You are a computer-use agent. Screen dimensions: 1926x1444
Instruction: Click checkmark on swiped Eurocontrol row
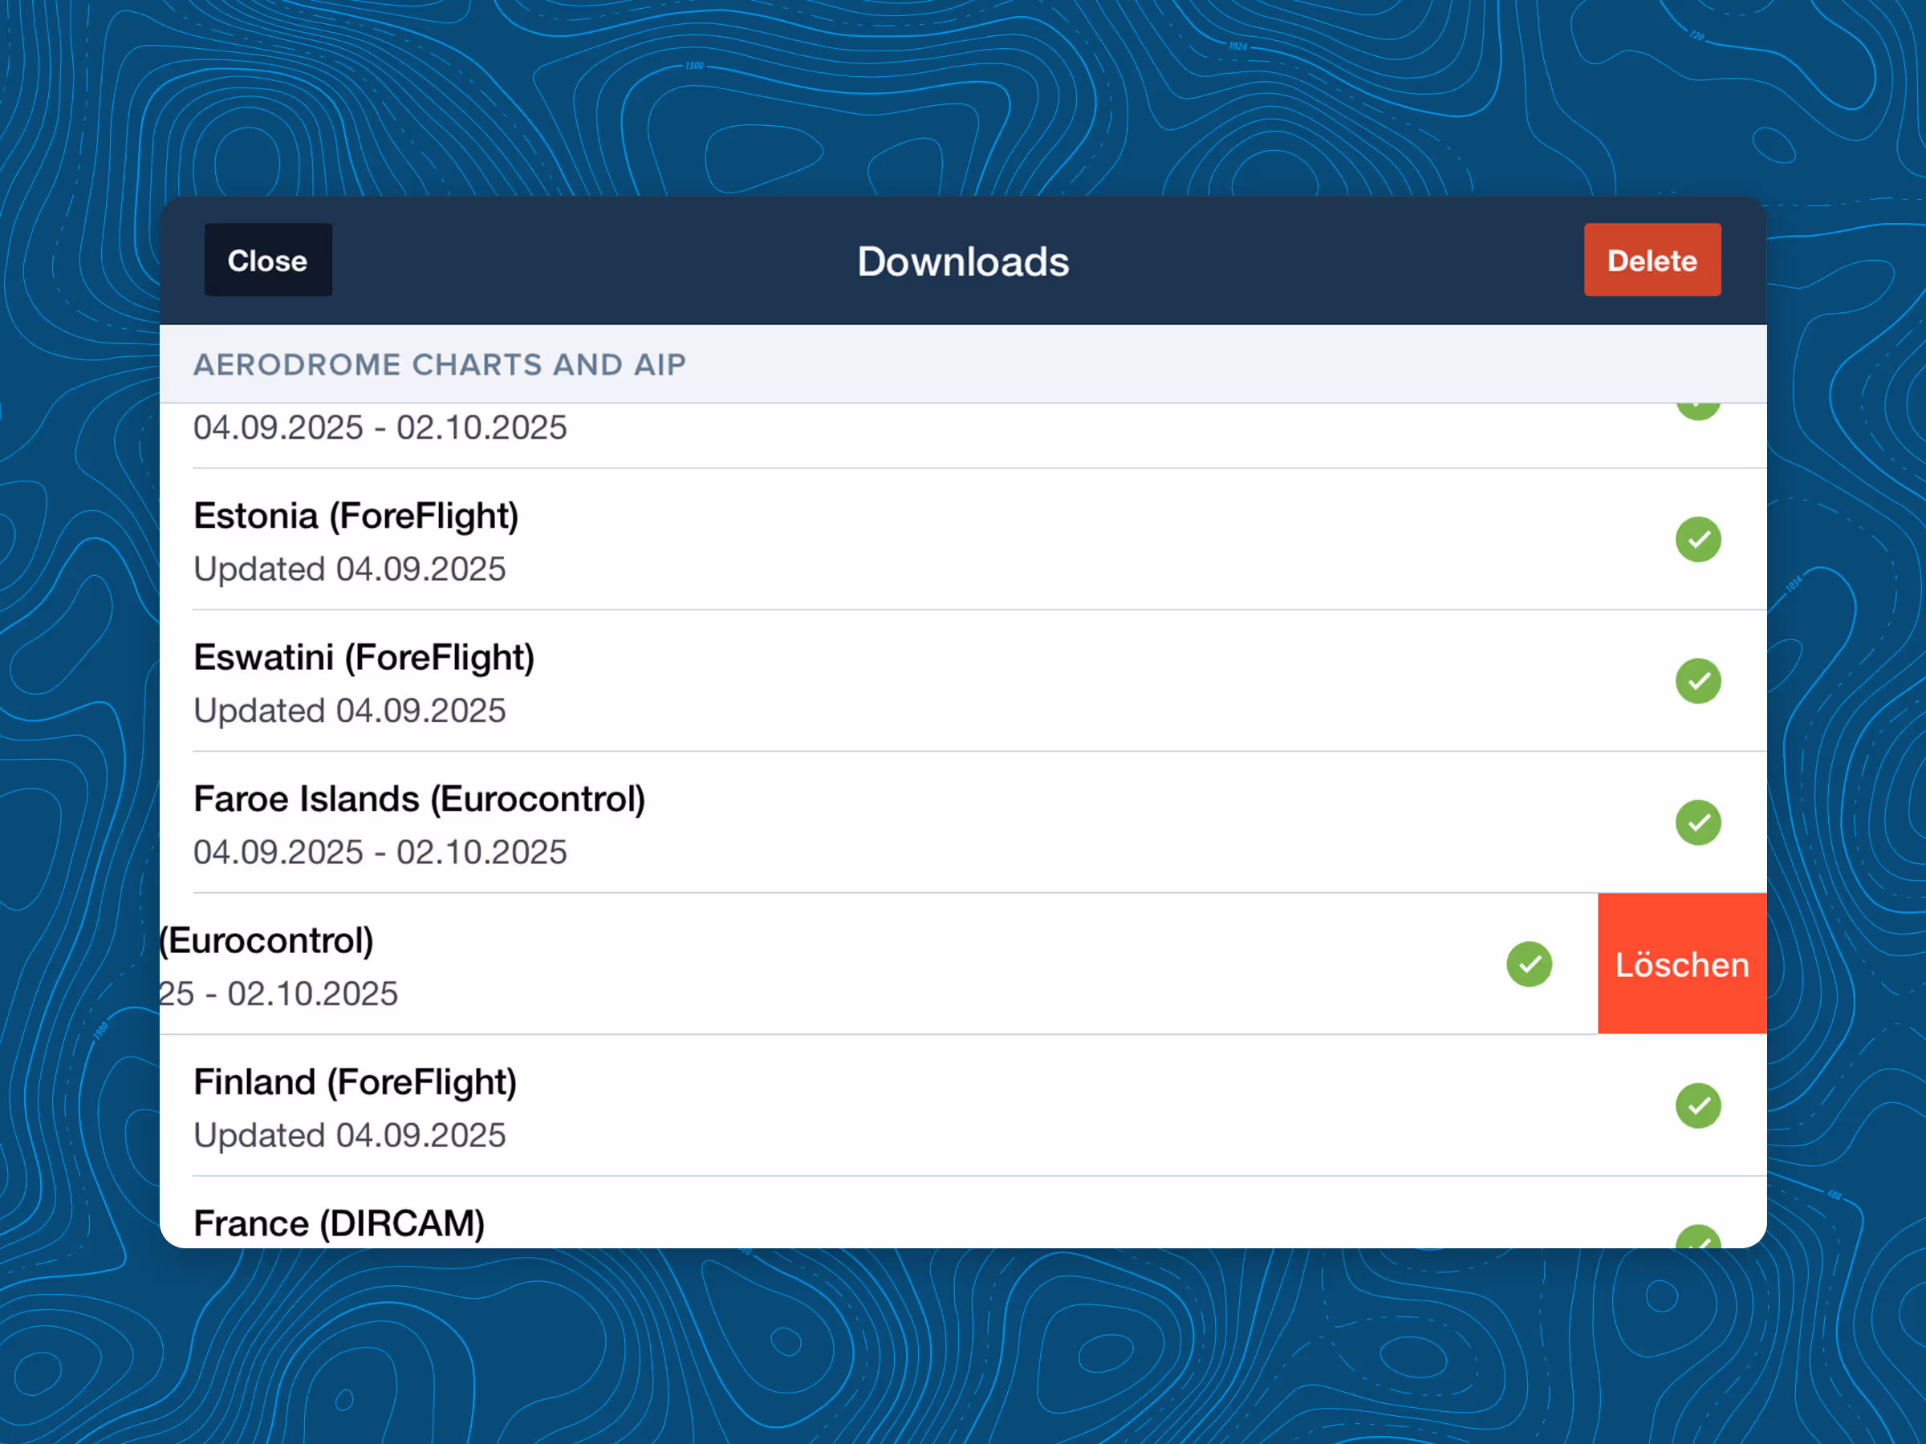(x=1529, y=964)
